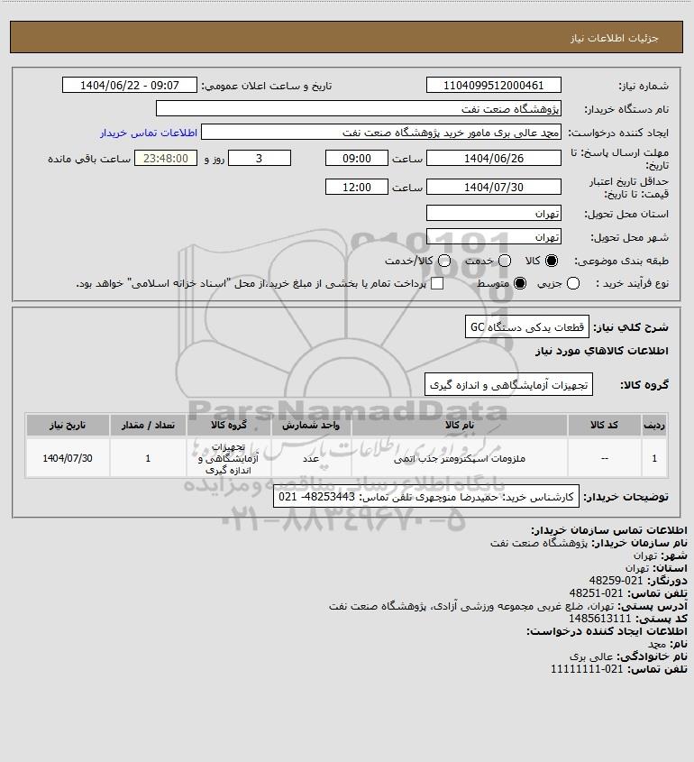The image size is (694, 762).
Task: Choose the متوسط purchase process option
Action: pos(520,283)
